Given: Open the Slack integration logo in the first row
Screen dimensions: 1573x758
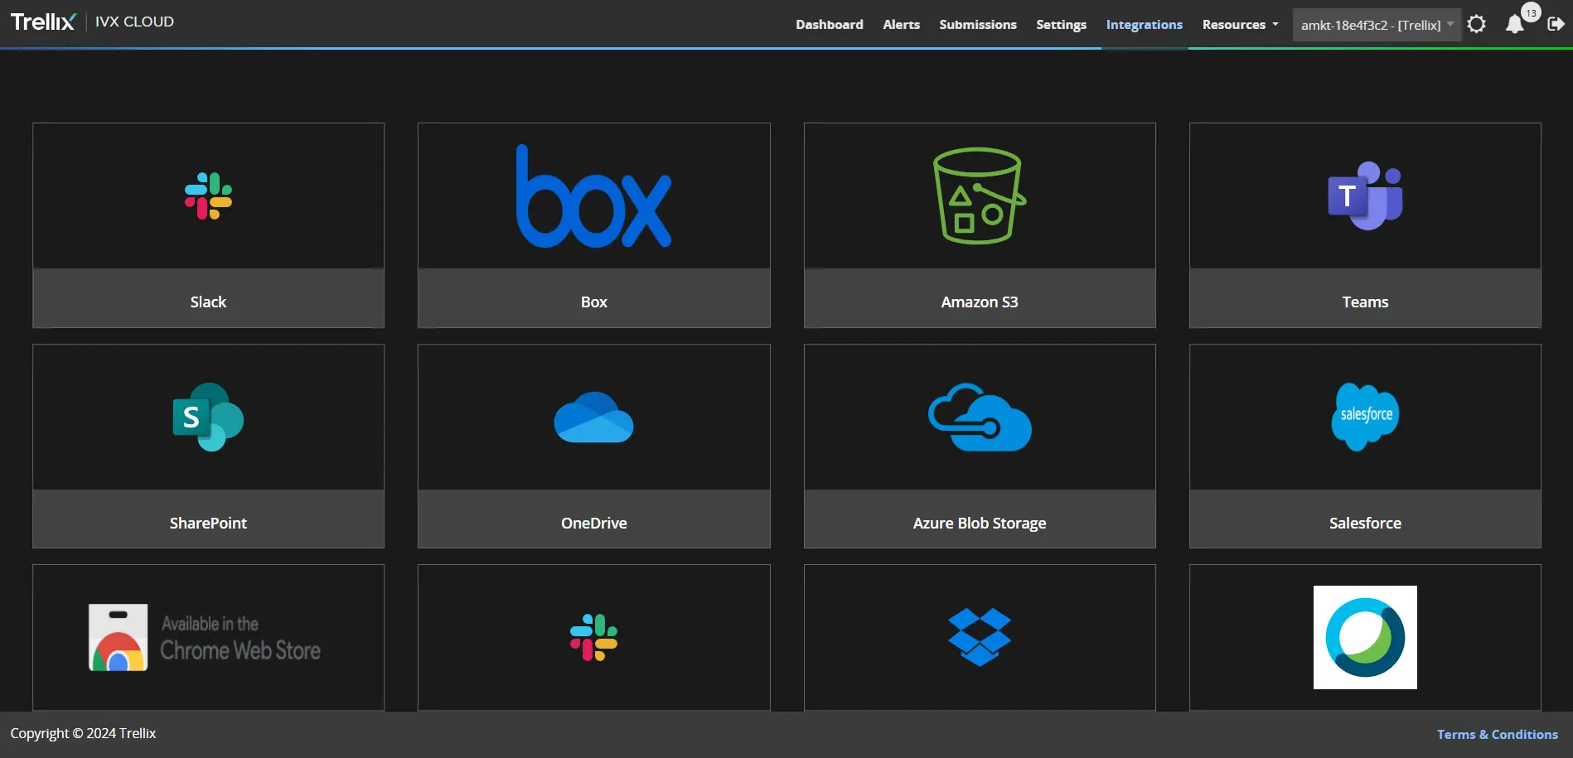Looking at the screenshot, I should (208, 196).
